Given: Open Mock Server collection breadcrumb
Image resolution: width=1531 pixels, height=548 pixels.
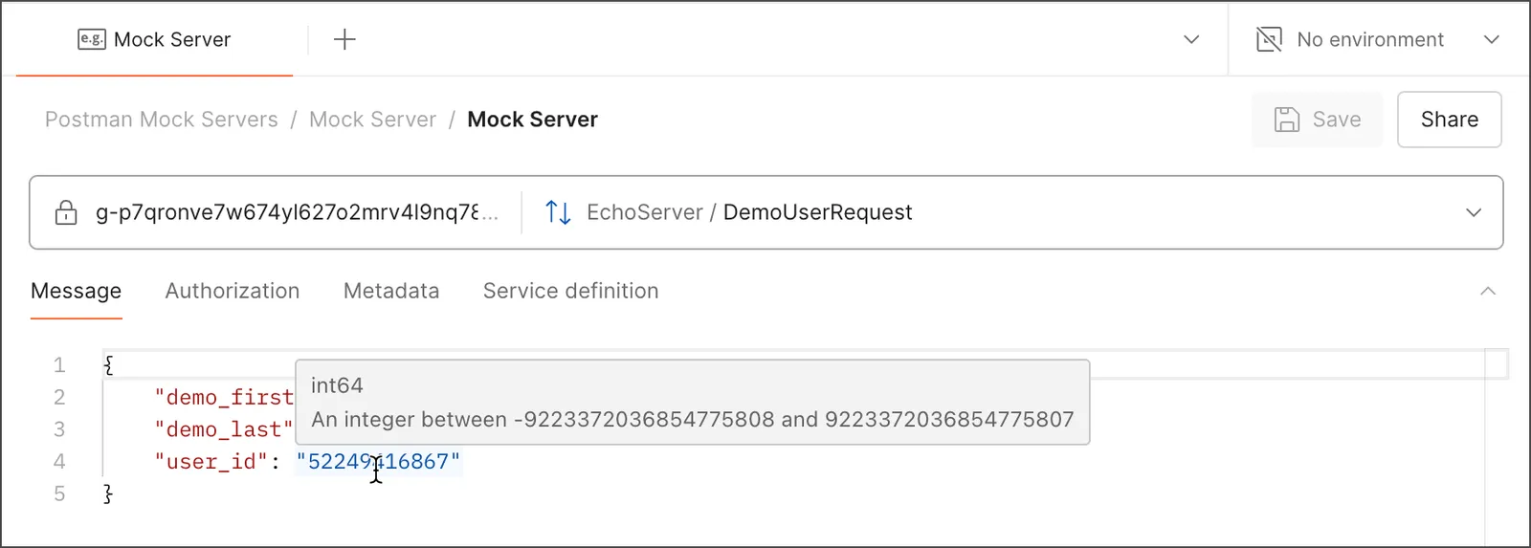Looking at the screenshot, I should pyautogui.click(x=372, y=120).
